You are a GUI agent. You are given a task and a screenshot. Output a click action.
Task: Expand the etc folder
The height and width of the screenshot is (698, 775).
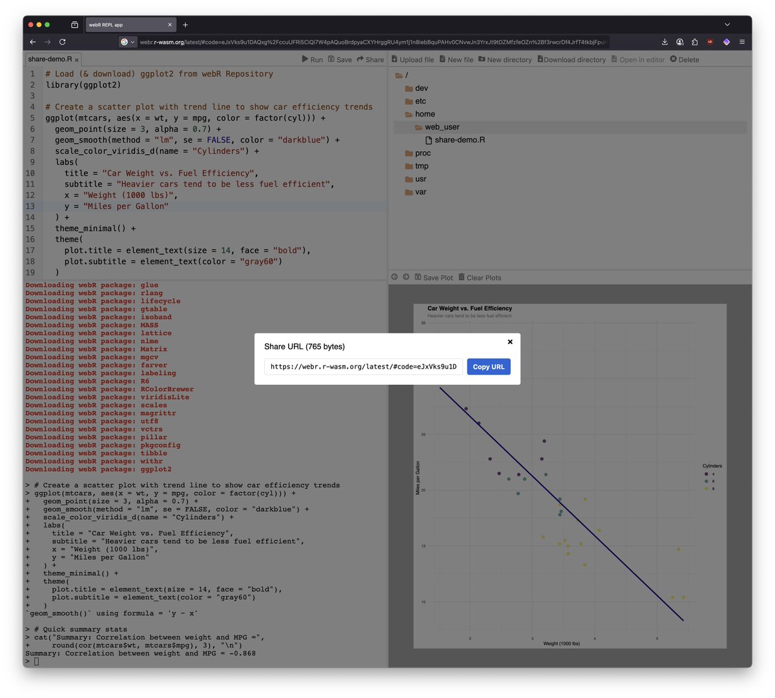pos(415,101)
